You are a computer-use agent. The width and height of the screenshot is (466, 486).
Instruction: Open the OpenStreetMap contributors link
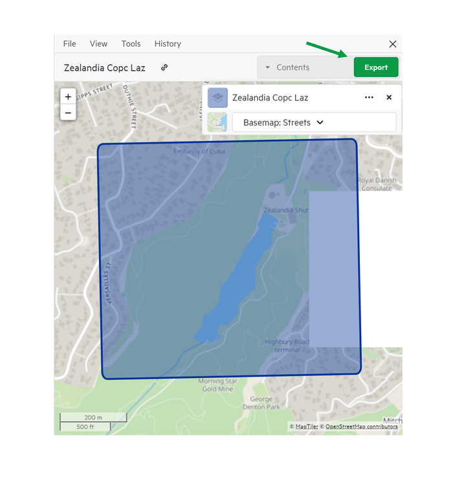pos(361,426)
